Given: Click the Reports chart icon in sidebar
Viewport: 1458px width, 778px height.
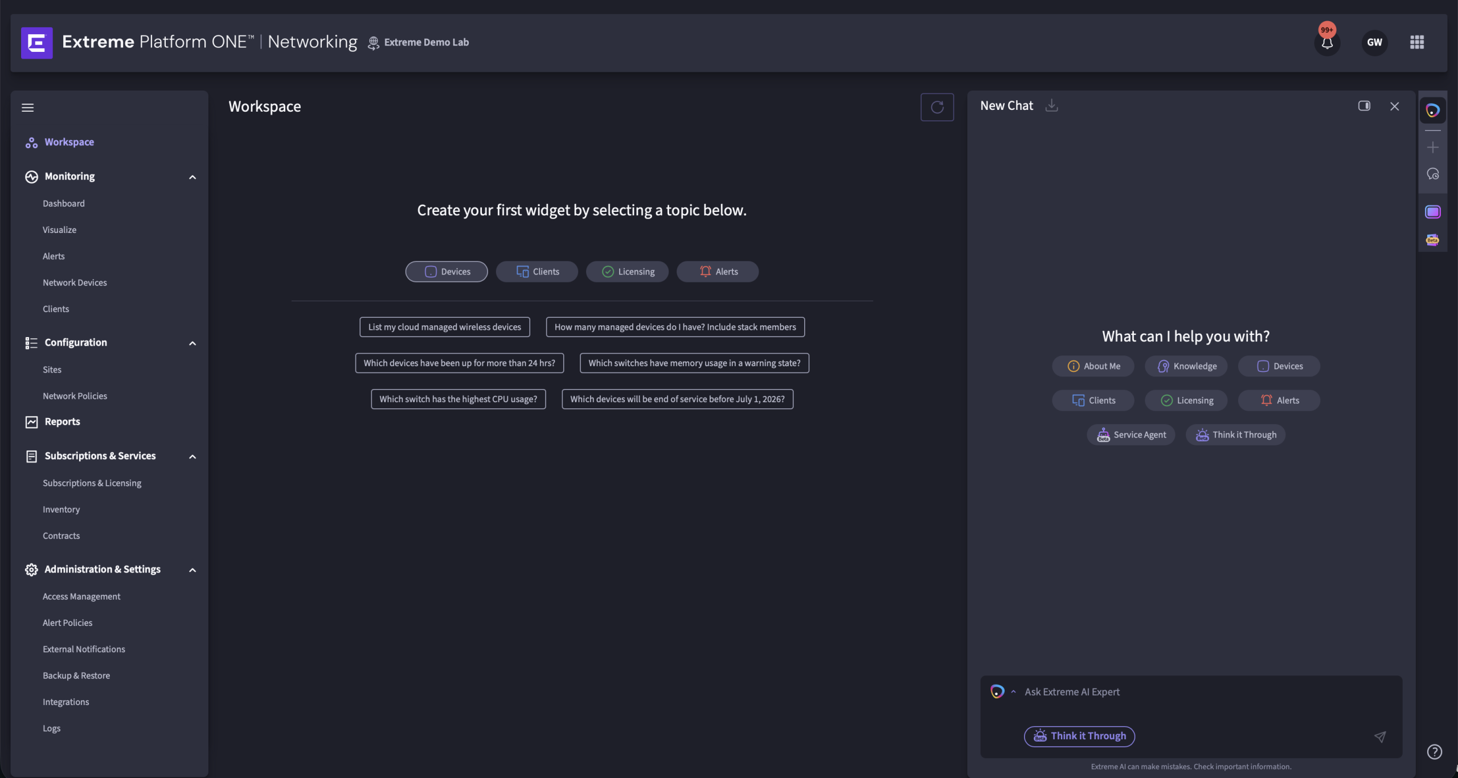Looking at the screenshot, I should pyautogui.click(x=31, y=422).
